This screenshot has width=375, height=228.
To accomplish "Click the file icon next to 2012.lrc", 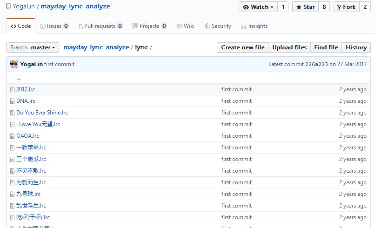I will pyautogui.click(x=13, y=89).
